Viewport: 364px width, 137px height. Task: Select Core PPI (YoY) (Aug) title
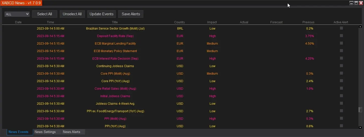pos(115,81)
